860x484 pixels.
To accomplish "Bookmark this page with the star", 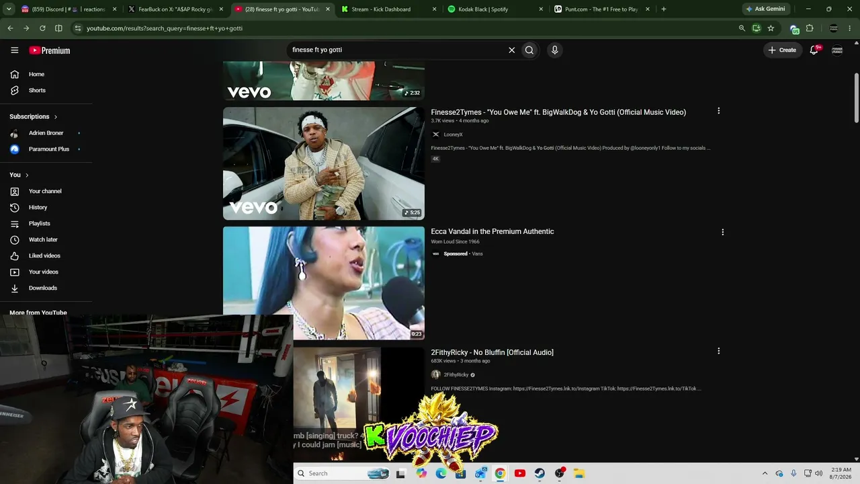I will coord(771,28).
